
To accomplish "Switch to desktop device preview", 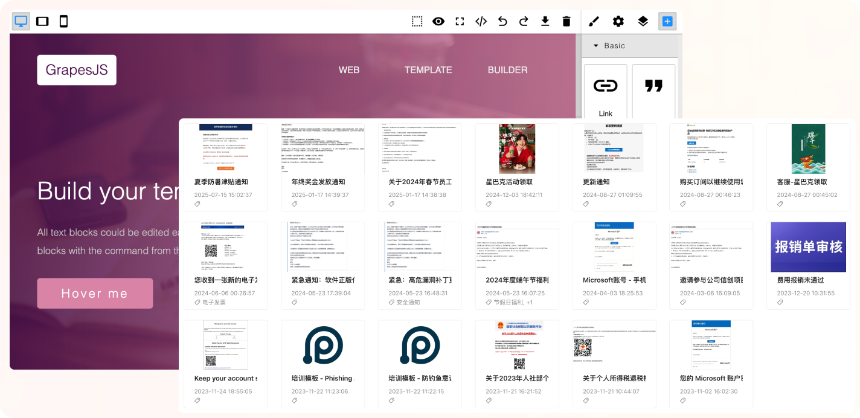I will 21,22.
